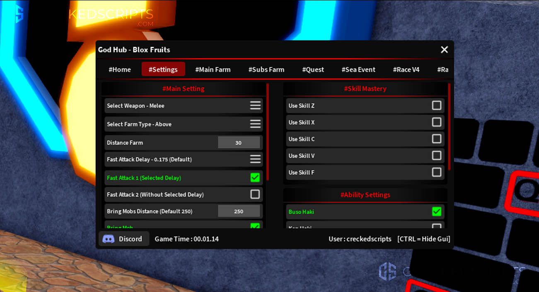
Task: Click the #Ability Settings section header
Action: 365,195
